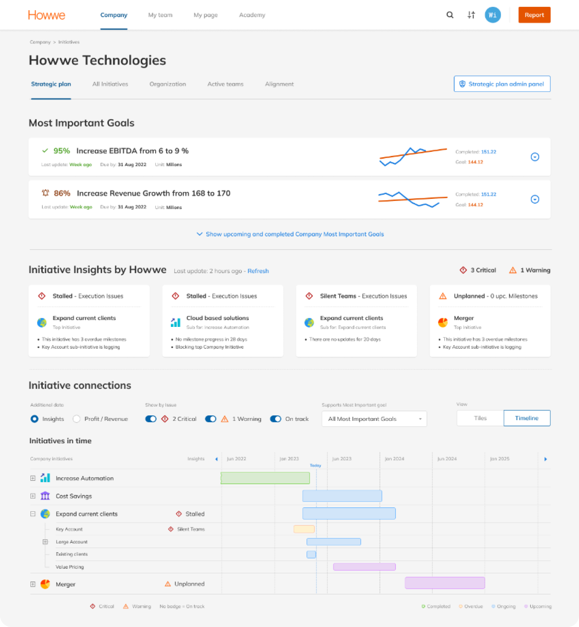Open the Active teams tab
This screenshot has height=627, width=579.
coord(225,84)
